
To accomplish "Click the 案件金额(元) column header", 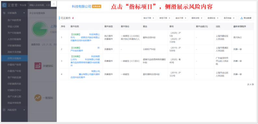I will [x=202, y=26].
